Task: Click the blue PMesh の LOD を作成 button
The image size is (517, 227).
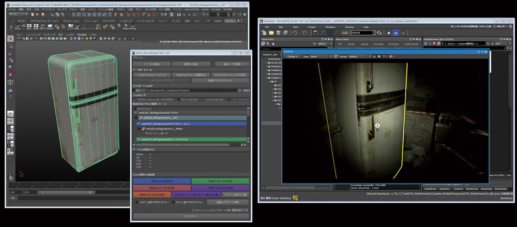Action: tap(162, 181)
